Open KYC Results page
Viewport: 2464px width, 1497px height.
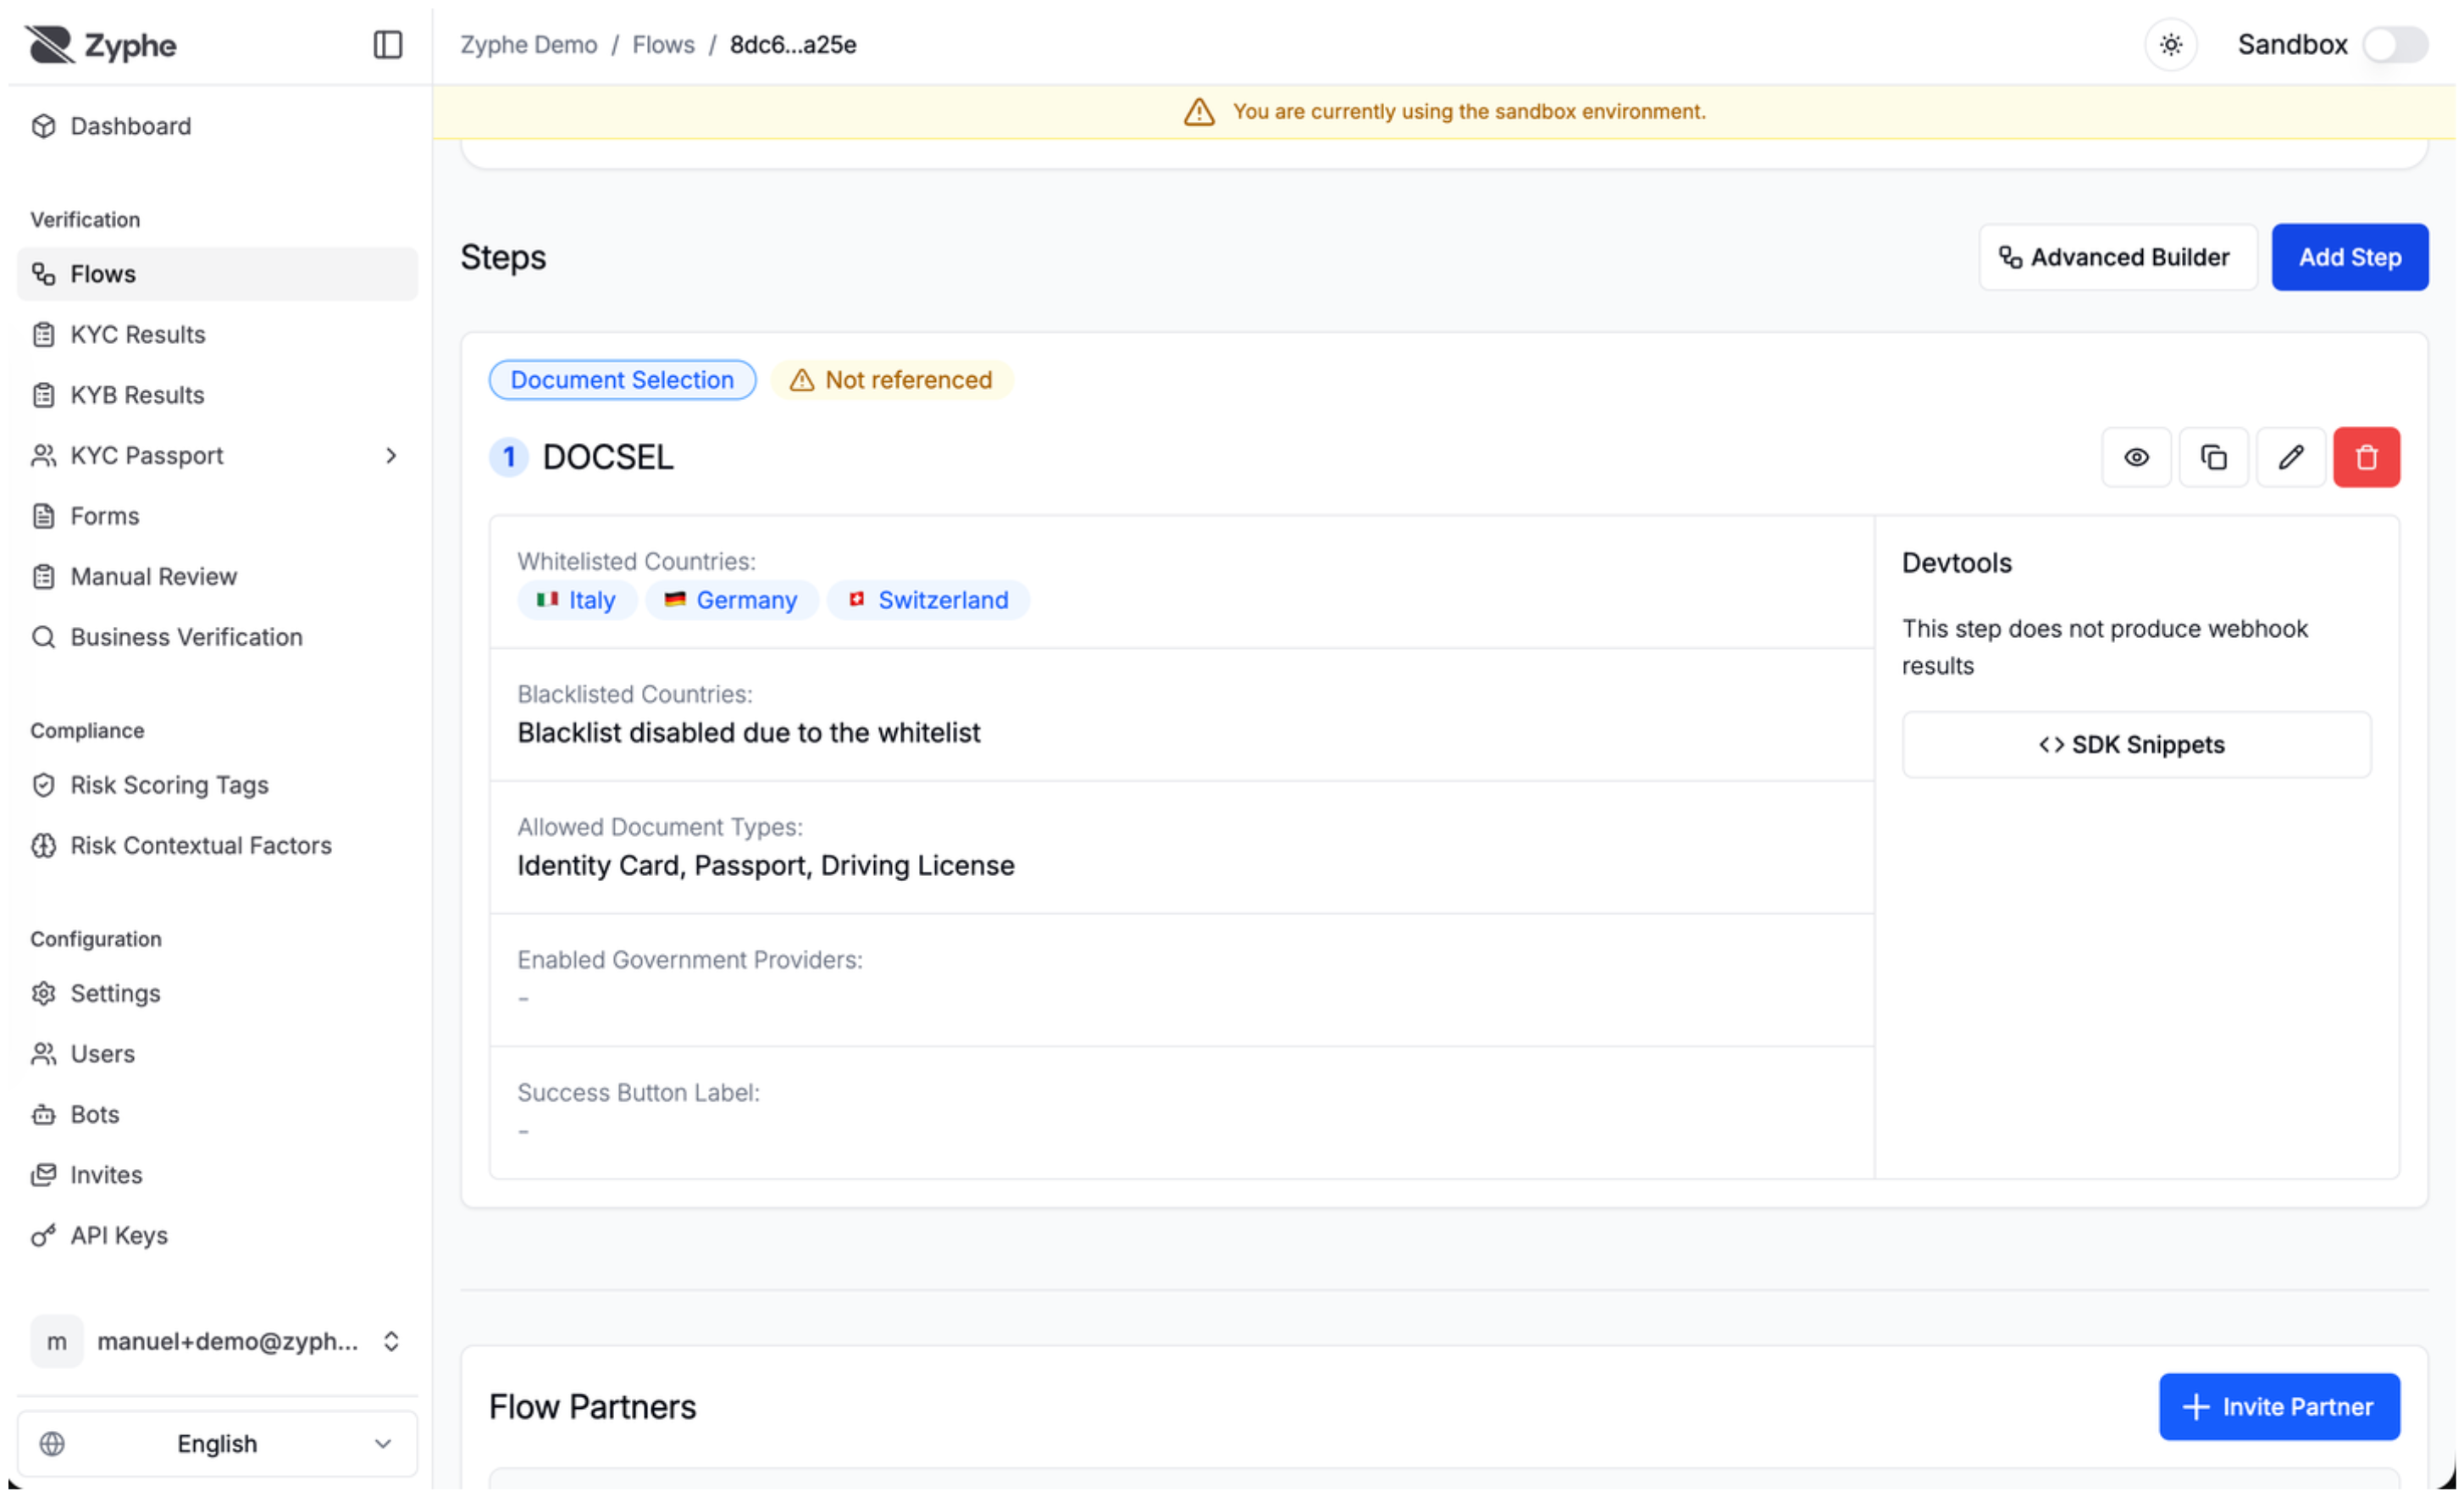[x=217, y=334]
